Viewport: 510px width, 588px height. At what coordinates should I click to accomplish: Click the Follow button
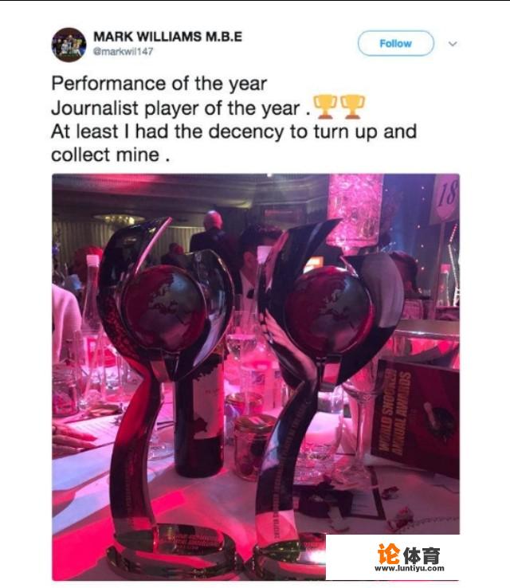click(395, 44)
